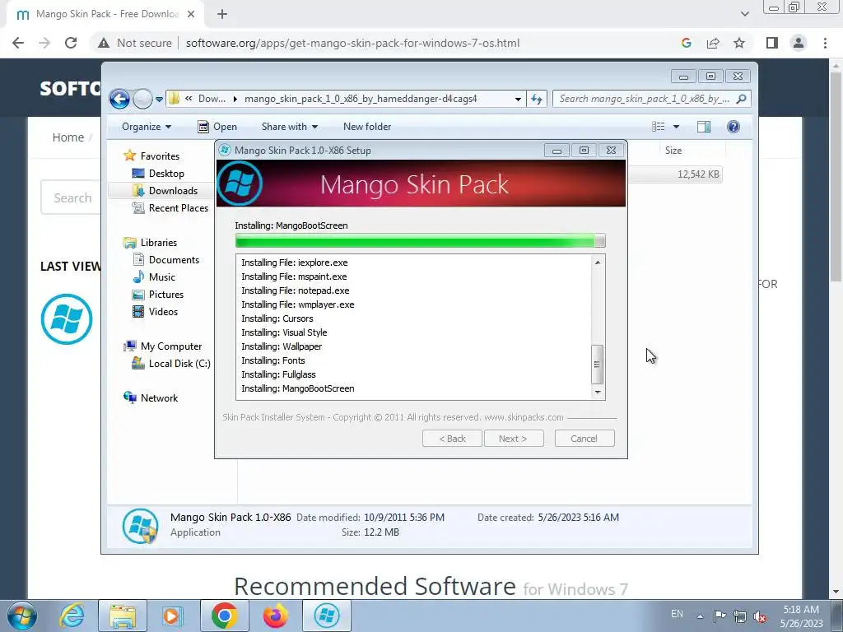
Task: Show hidden system tray icons arrow
Action: 700,616
